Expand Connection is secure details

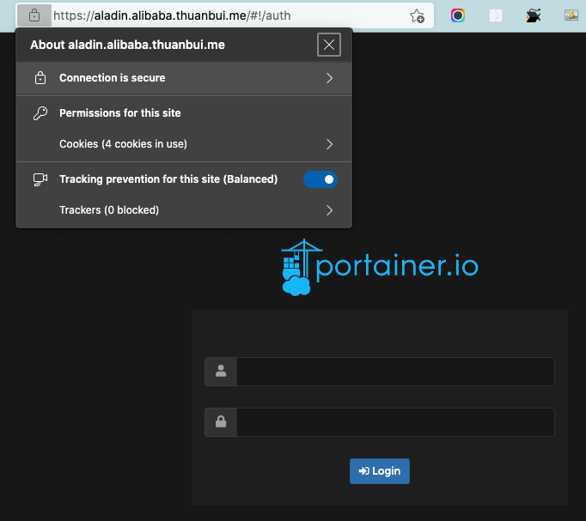184,78
